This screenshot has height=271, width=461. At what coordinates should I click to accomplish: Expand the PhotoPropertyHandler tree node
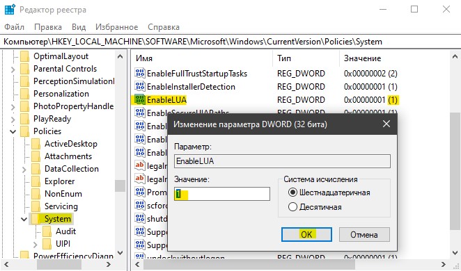click(x=13, y=107)
